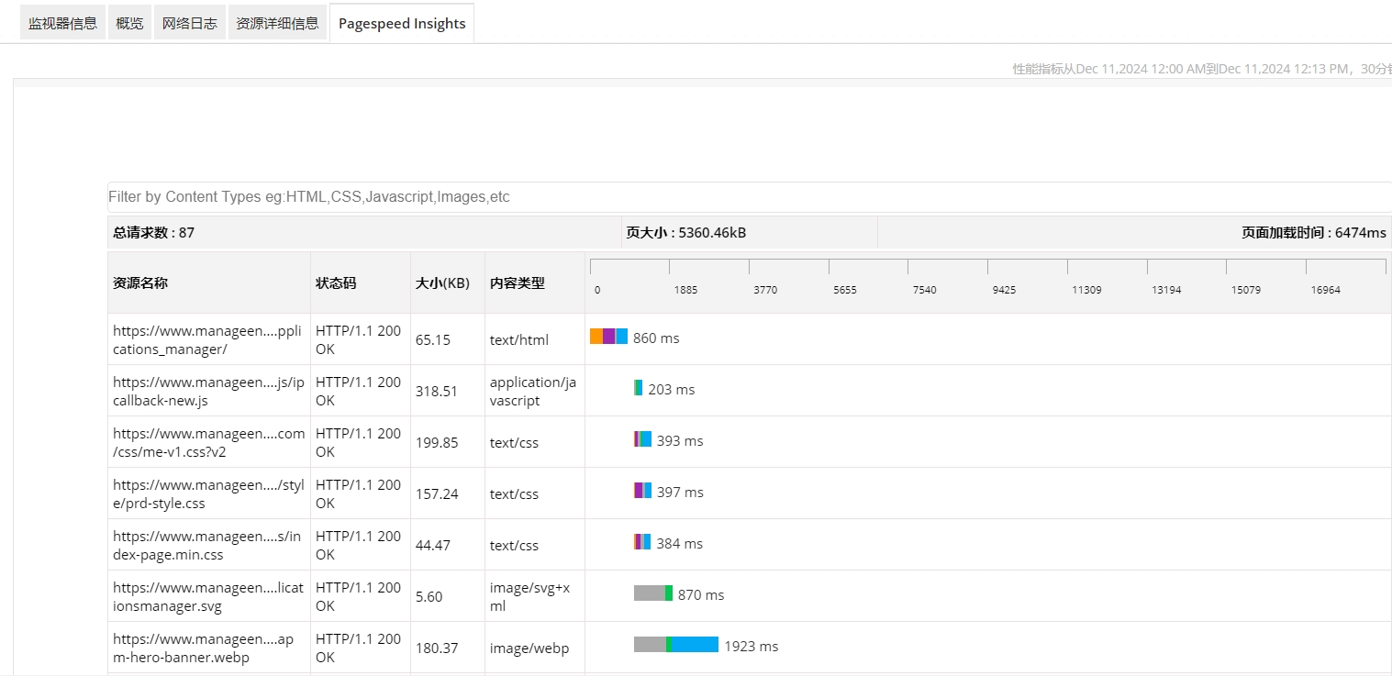1392x676 pixels.
Task: Open the me-v1.css?v2 resource link
Action: (208, 442)
